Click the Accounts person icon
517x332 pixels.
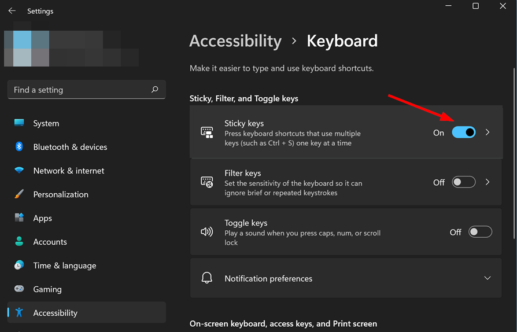[19, 241]
